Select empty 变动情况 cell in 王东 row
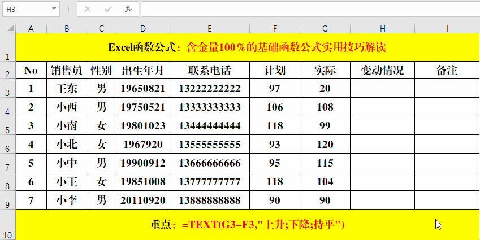The image size is (480, 240). (383, 88)
